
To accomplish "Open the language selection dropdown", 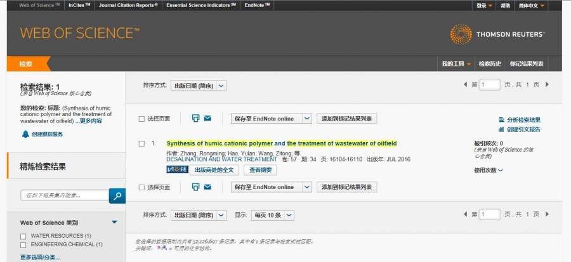I will tap(531, 6).
